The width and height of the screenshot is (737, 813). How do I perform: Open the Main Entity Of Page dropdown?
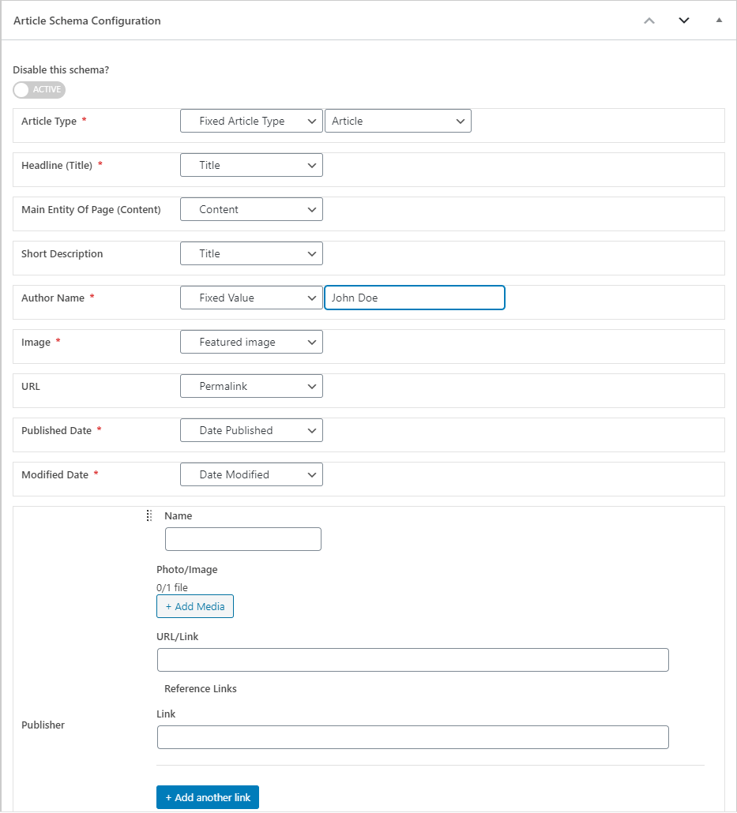251,209
